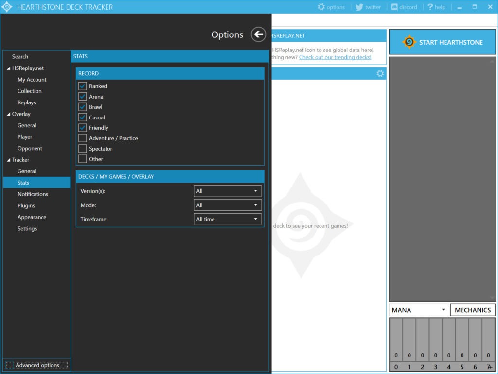Click the Start Hearthstone button

442,42
